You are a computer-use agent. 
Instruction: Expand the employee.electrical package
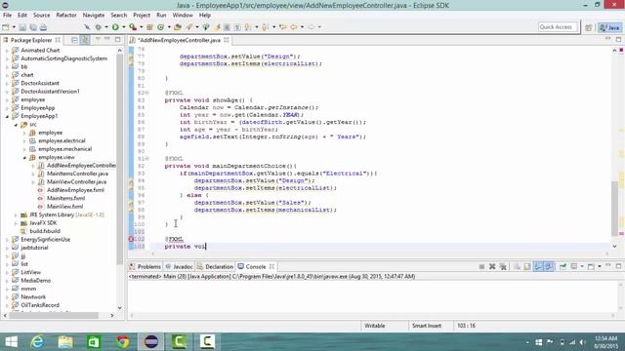[x=24, y=140]
